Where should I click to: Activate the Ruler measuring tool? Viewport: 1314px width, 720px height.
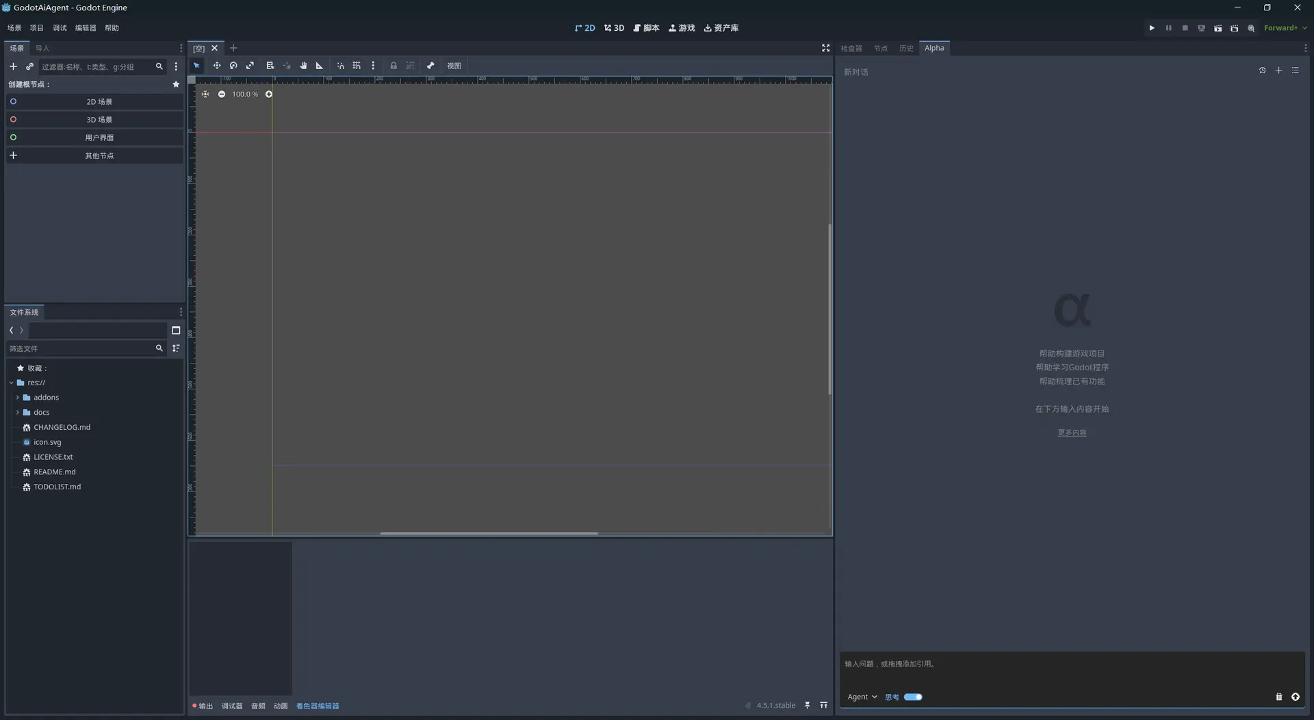click(320, 66)
